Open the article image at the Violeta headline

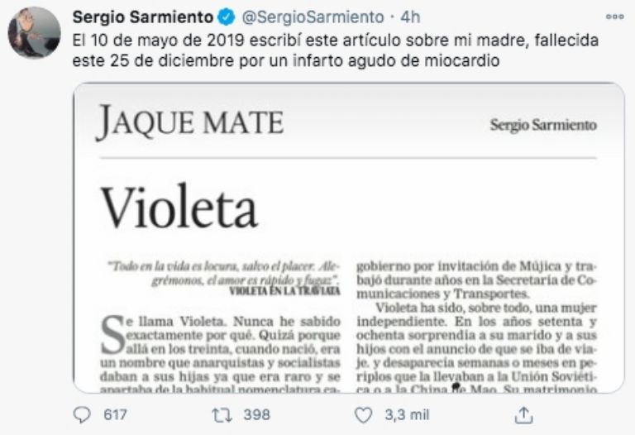179,207
